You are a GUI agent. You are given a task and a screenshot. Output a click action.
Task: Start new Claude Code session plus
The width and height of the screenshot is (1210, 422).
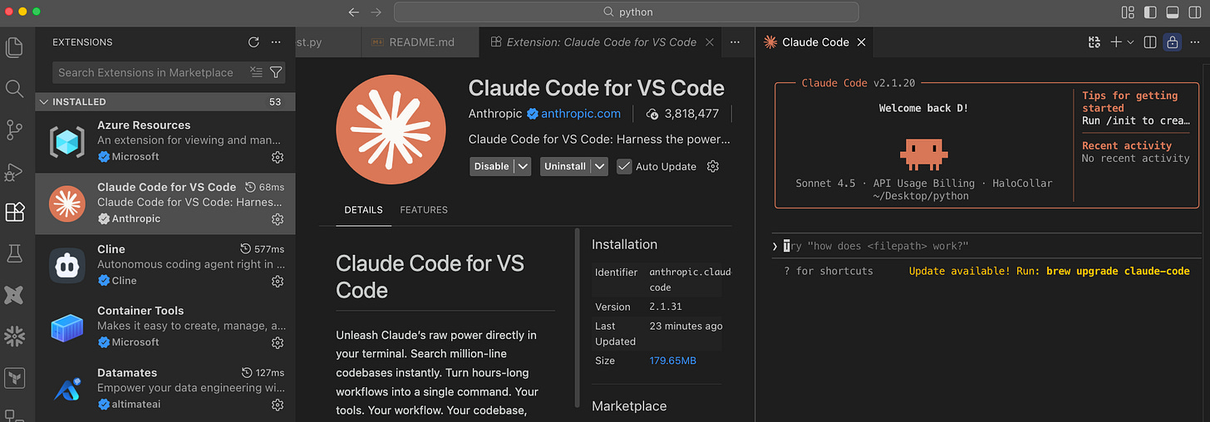click(1116, 42)
